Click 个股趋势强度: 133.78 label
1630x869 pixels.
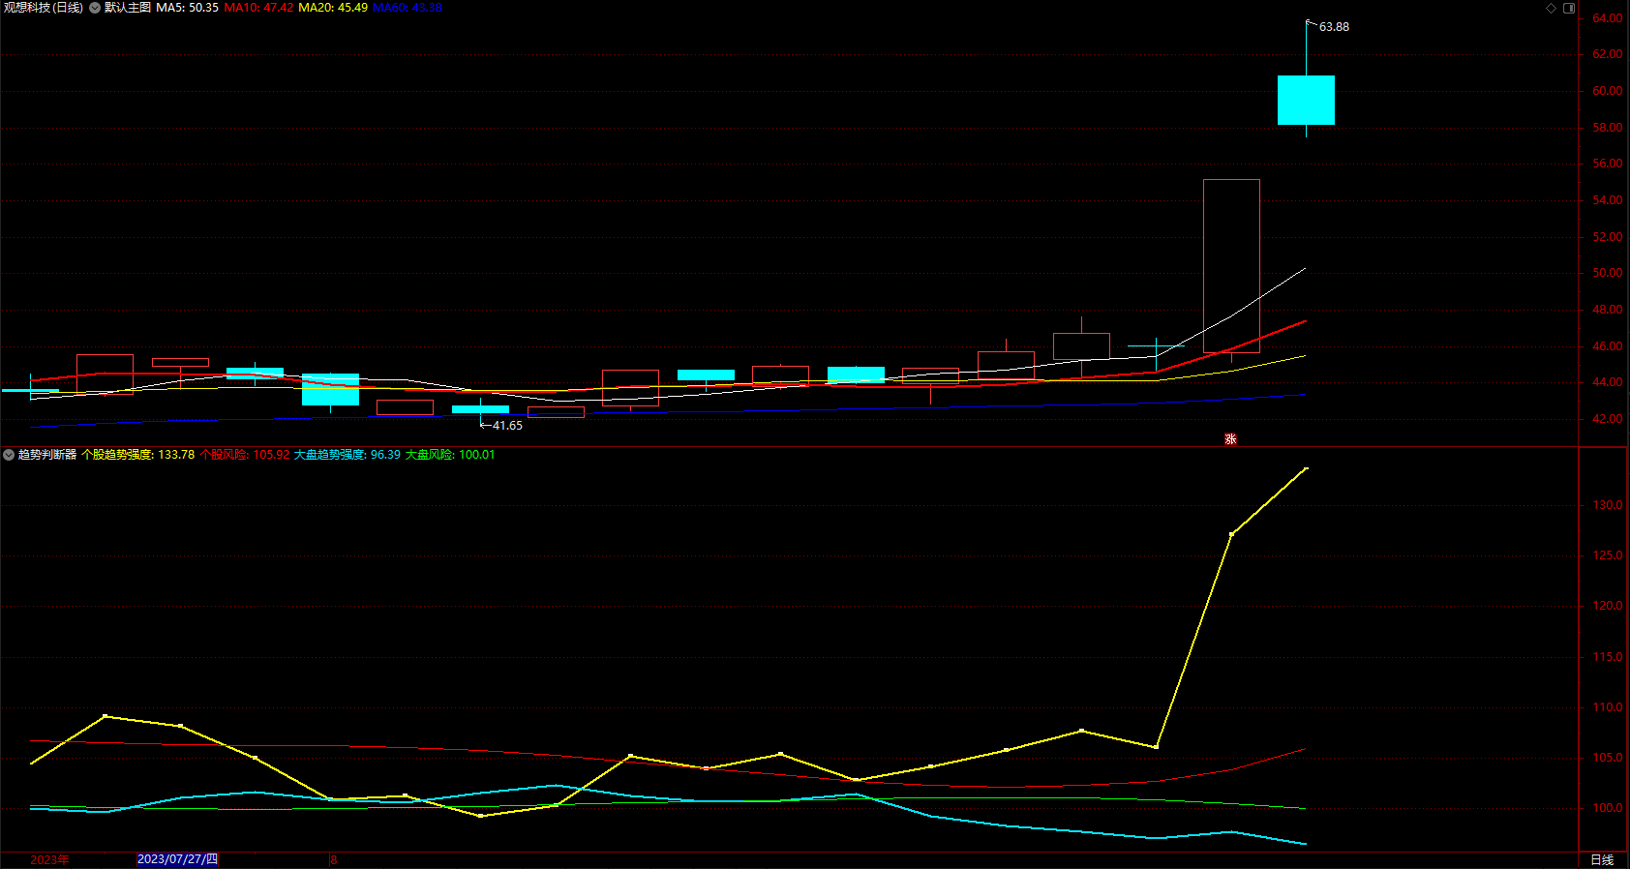(x=138, y=455)
